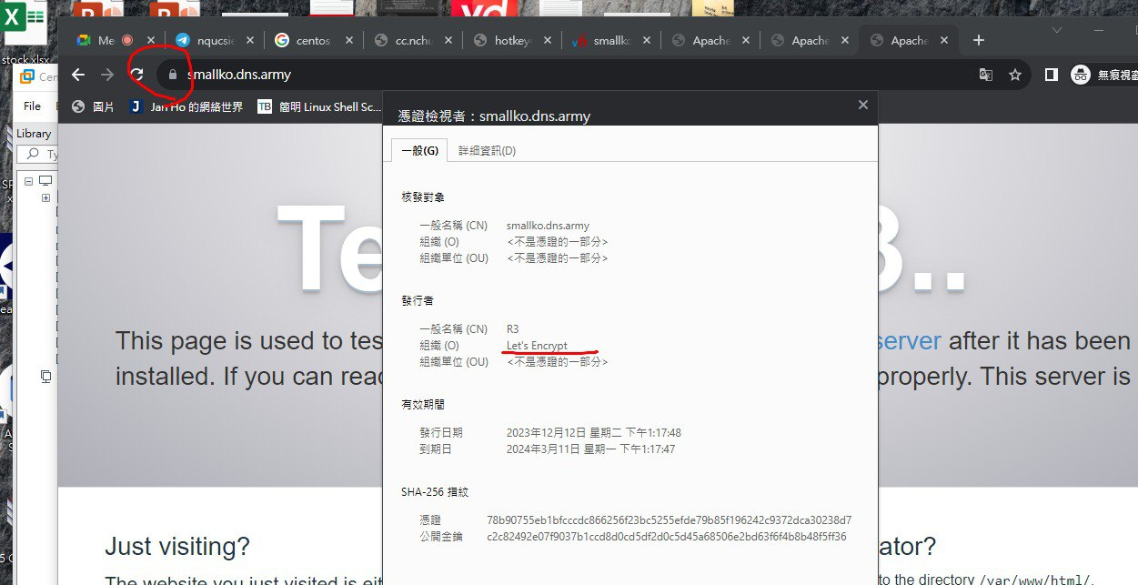Click the public key fingerprint starting c2c82492
Screen dimensions: 1138x585
667,537
